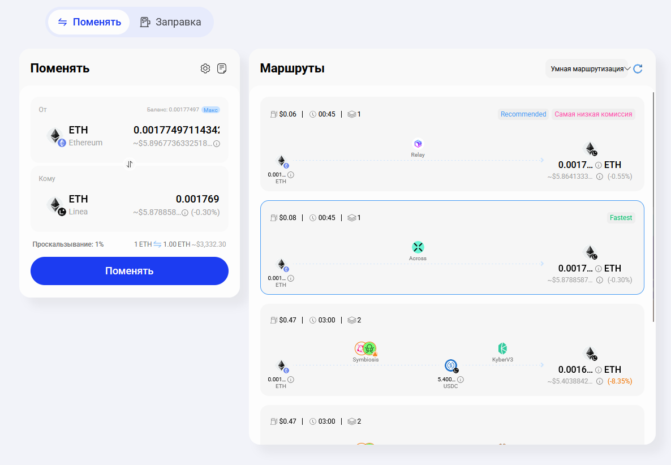Click Макс to use the full ETH balance

coord(210,110)
